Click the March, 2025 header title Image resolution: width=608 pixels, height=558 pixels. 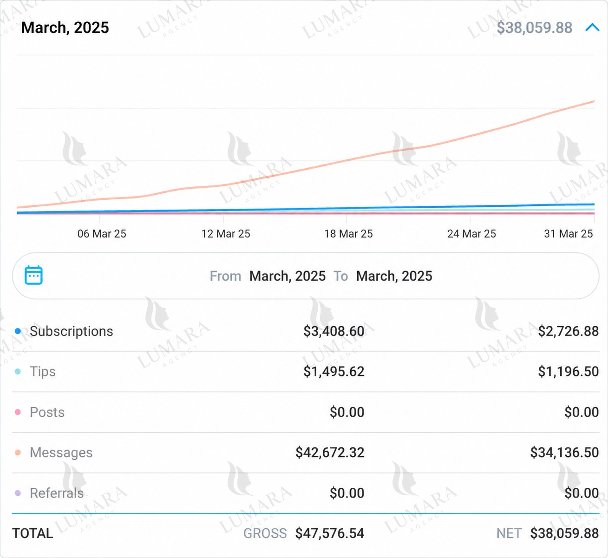tap(65, 27)
